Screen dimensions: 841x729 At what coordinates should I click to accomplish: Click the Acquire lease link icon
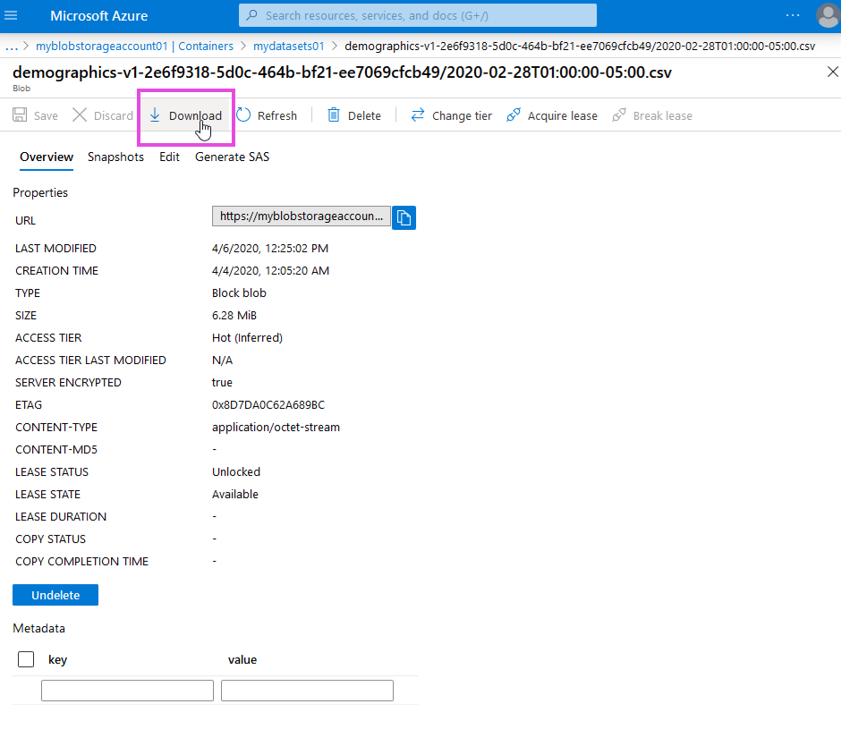pyautogui.click(x=514, y=114)
